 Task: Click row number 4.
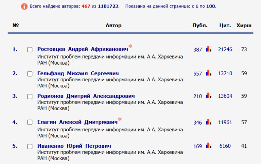[x=15, y=122]
